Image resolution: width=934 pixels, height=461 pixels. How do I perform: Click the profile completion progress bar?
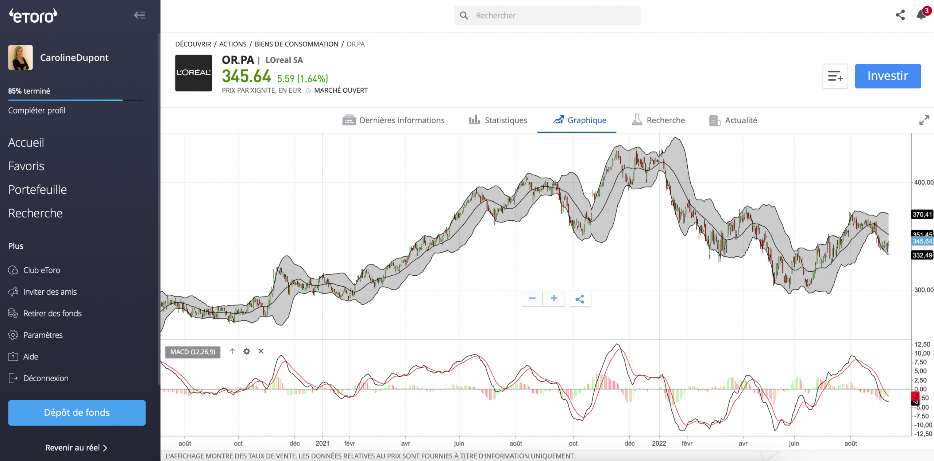pyautogui.click(x=76, y=100)
